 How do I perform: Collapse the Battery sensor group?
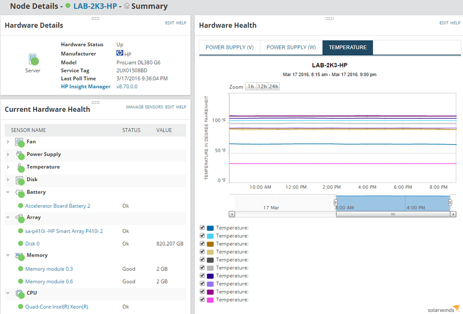pyautogui.click(x=8, y=192)
